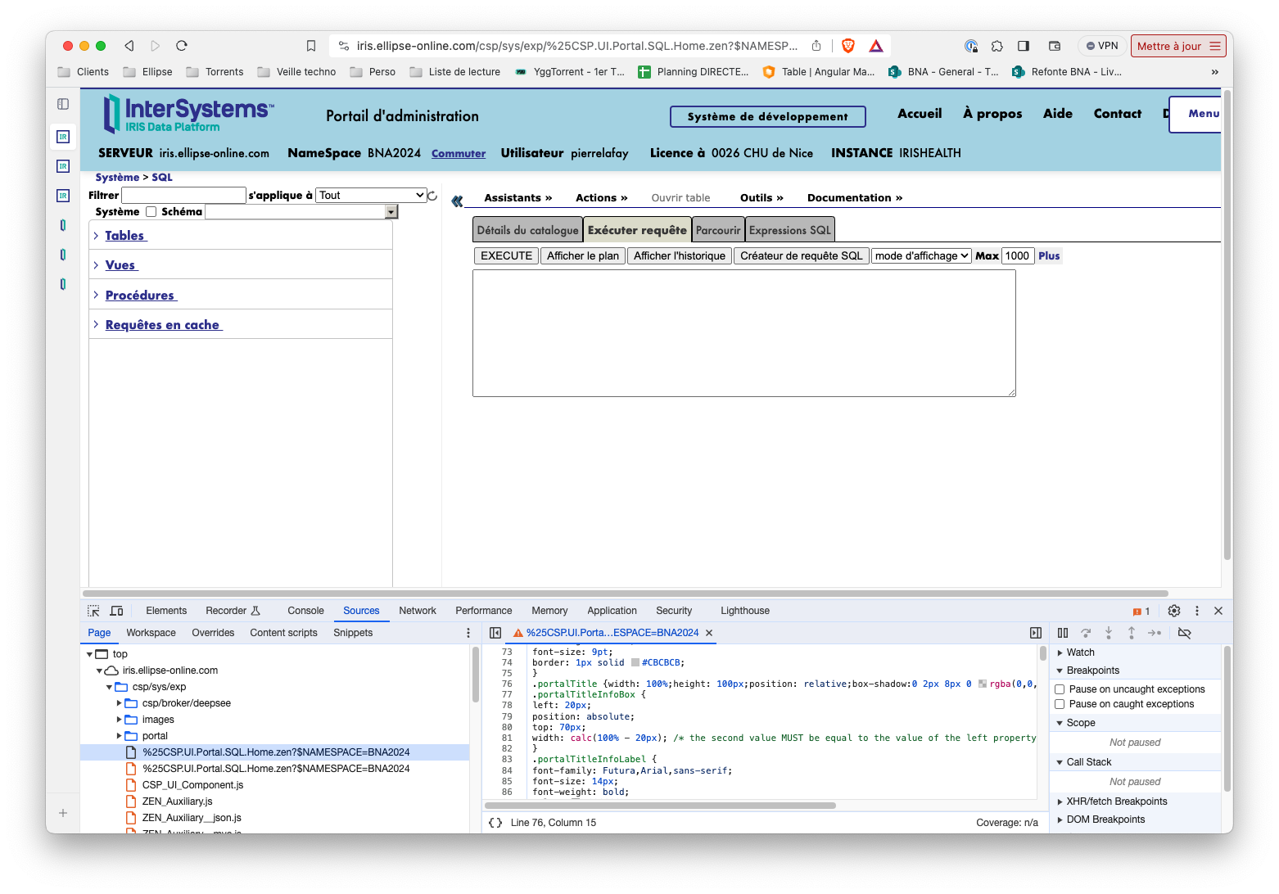
Task: Expand the Tables section
Action: click(125, 236)
